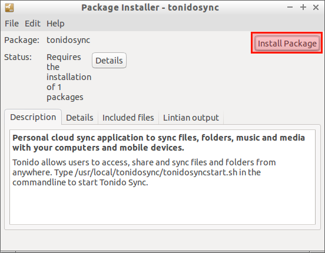This screenshot has height=253, width=325.
Task: Click the tonidosync package name label
Action: point(68,40)
